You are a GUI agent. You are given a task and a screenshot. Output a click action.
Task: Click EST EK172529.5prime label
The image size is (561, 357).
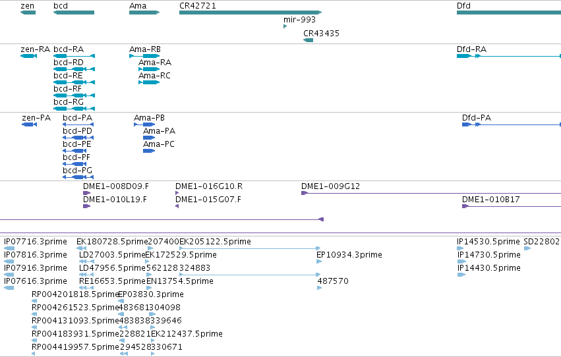[181, 255]
